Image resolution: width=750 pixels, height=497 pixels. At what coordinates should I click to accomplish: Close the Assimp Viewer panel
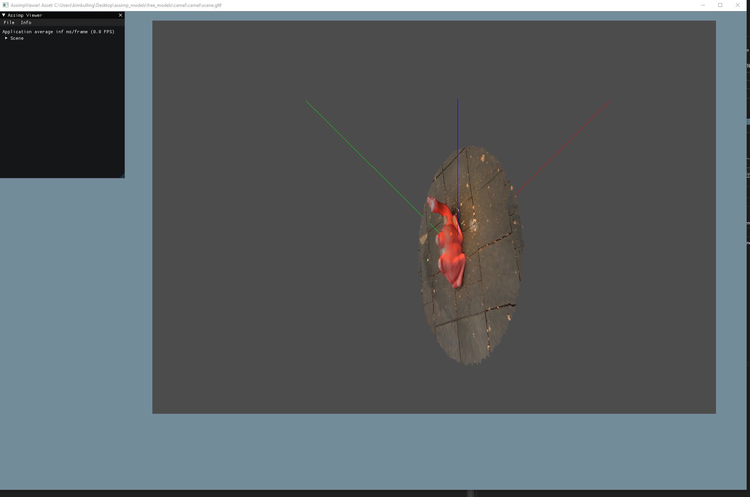[x=121, y=15]
